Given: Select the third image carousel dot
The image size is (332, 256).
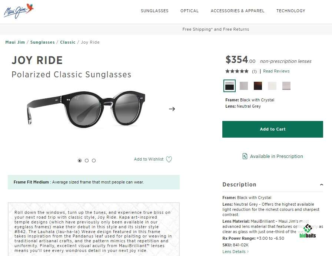Looking at the screenshot, I should click(x=94, y=161).
